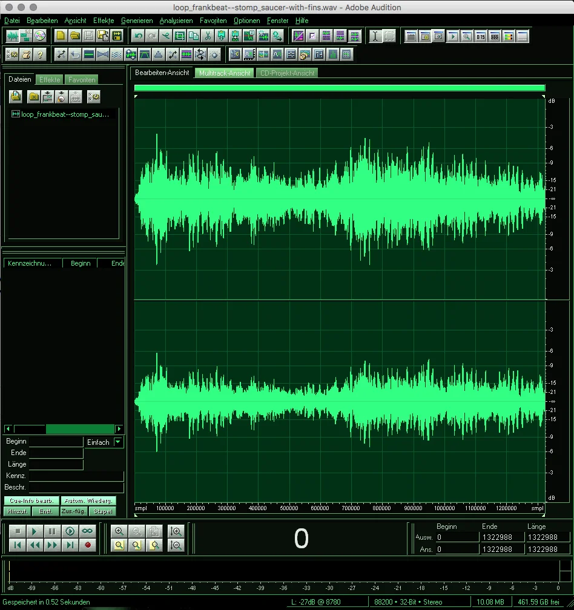Screen dimensions: 574x610
Task: Select the CD-Projekt-Ansicht tab
Action: point(287,73)
